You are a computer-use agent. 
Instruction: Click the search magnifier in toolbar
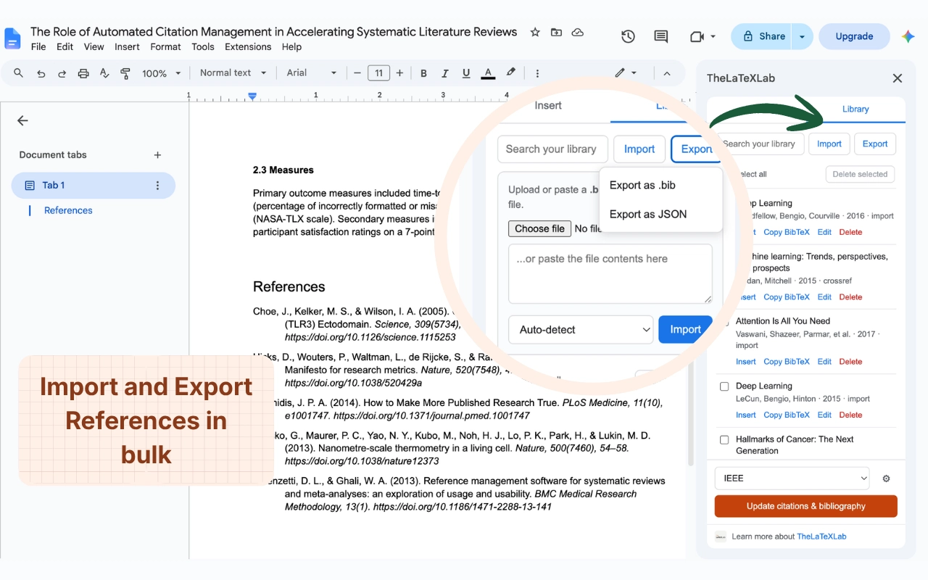pos(19,73)
